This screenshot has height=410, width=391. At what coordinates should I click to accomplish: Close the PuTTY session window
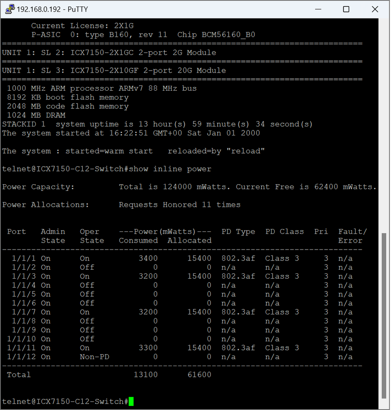375,9
